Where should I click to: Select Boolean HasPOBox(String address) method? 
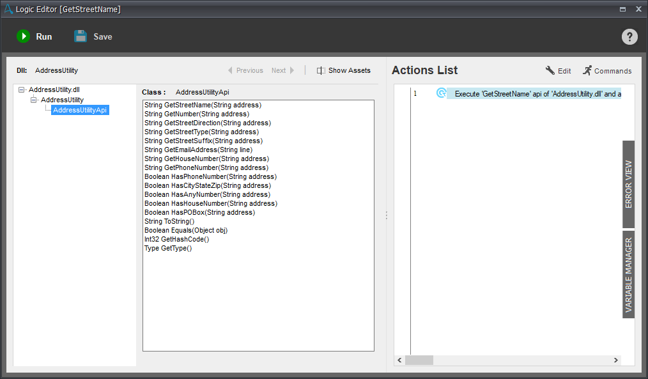click(199, 212)
